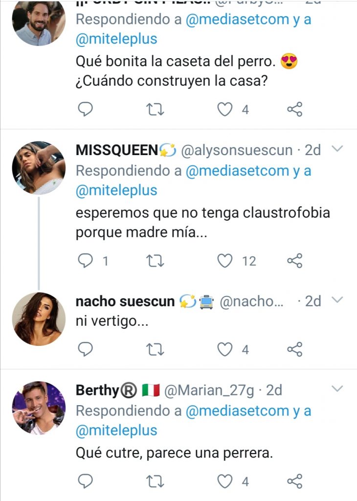
Task: Reply to MISSQUEEN's claustrofobia tweet
Action: (x=86, y=261)
